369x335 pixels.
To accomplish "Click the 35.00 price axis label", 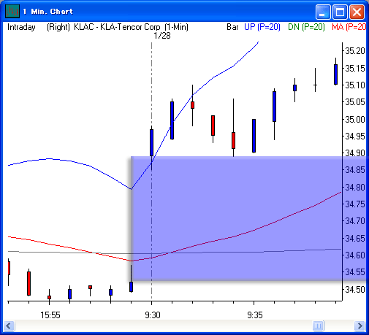I will pyautogui.click(x=355, y=119).
